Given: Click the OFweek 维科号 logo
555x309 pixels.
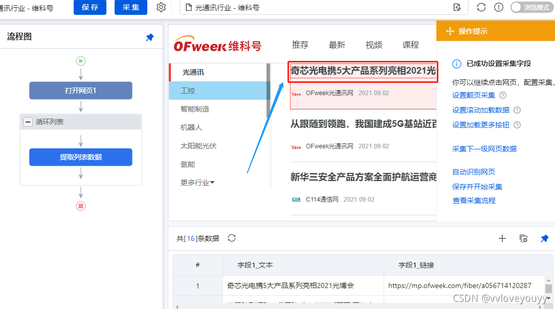Looking at the screenshot, I should [218, 44].
